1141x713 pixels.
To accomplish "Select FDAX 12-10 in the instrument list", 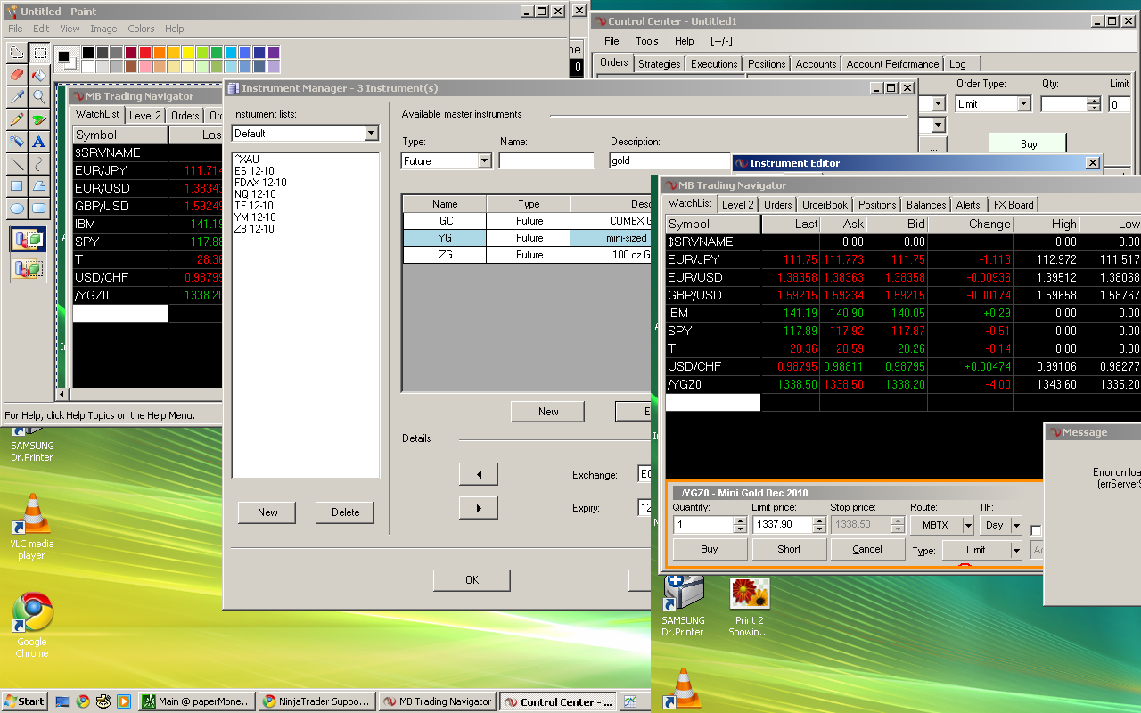I will click(260, 183).
